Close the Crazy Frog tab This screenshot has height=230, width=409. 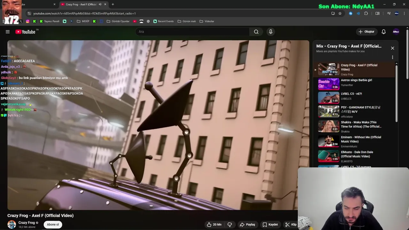coord(105,4)
